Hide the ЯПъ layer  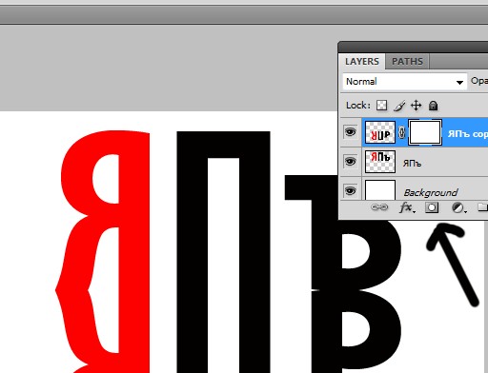(x=350, y=161)
